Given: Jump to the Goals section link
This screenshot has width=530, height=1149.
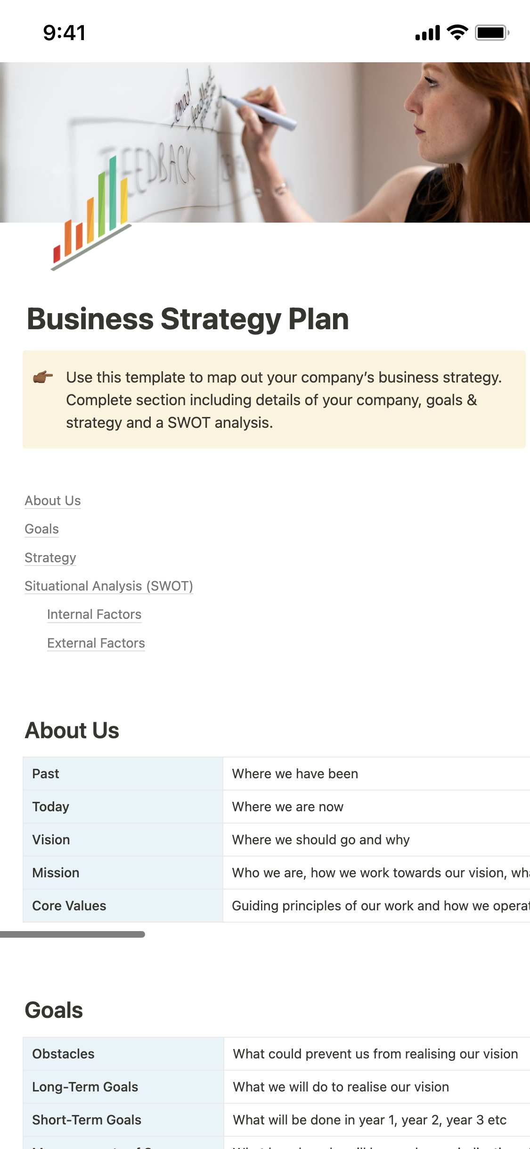Looking at the screenshot, I should coord(42,529).
